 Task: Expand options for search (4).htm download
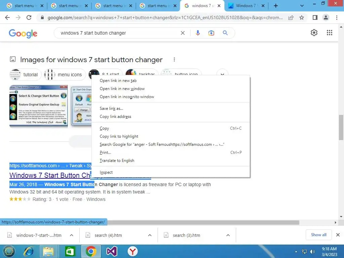tap(150, 235)
